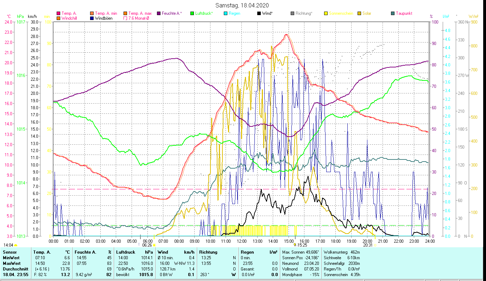Click the gray Richtung legend icon

point(292,14)
